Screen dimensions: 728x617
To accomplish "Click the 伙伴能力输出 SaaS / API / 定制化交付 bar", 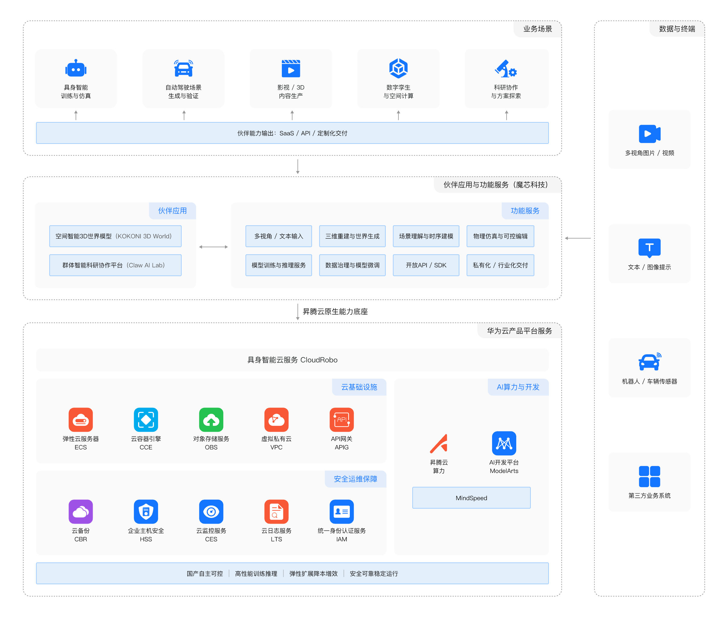I will point(292,133).
